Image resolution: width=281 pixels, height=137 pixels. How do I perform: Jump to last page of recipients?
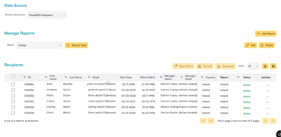tap(273, 121)
